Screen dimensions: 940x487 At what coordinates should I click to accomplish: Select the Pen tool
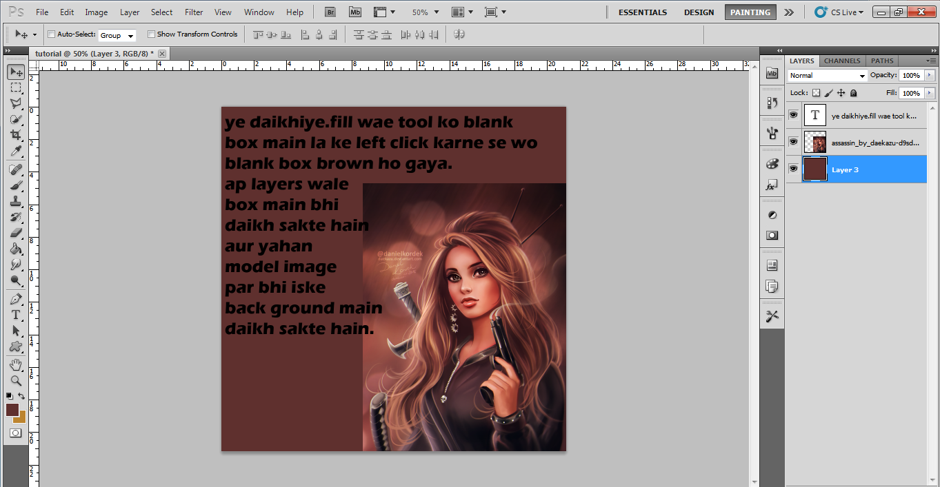tap(15, 299)
